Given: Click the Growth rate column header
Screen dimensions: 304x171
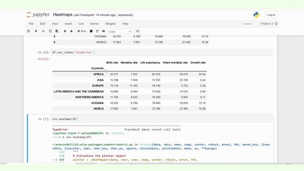Looking at the screenshot, I should point(198,63).
